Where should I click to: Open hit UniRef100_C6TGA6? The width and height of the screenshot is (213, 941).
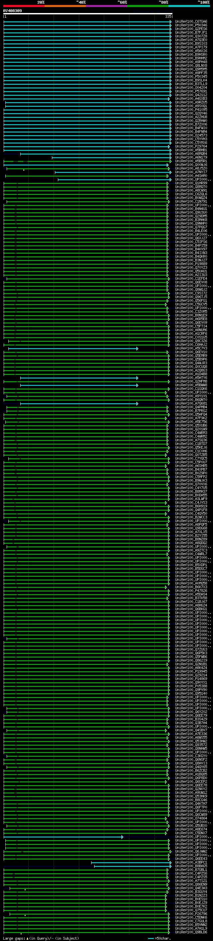coord(191,22)
